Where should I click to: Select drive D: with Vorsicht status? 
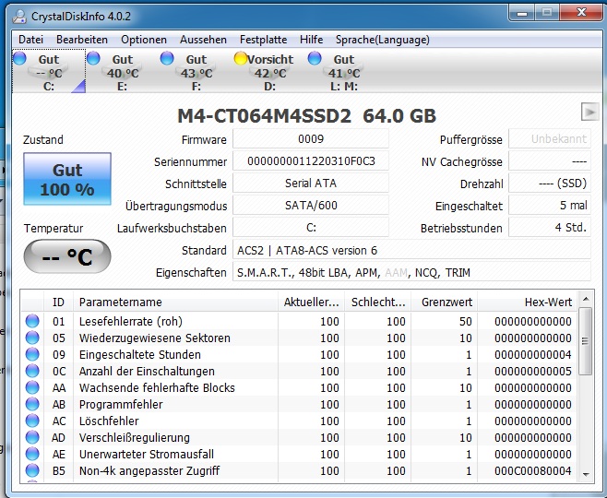pos(269,72)
